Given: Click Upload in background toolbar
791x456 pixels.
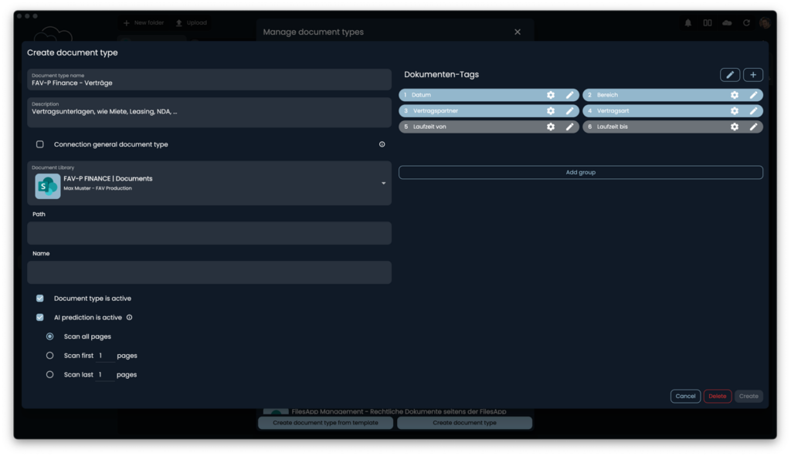Looking at the screenshot, I should (192, 22).
